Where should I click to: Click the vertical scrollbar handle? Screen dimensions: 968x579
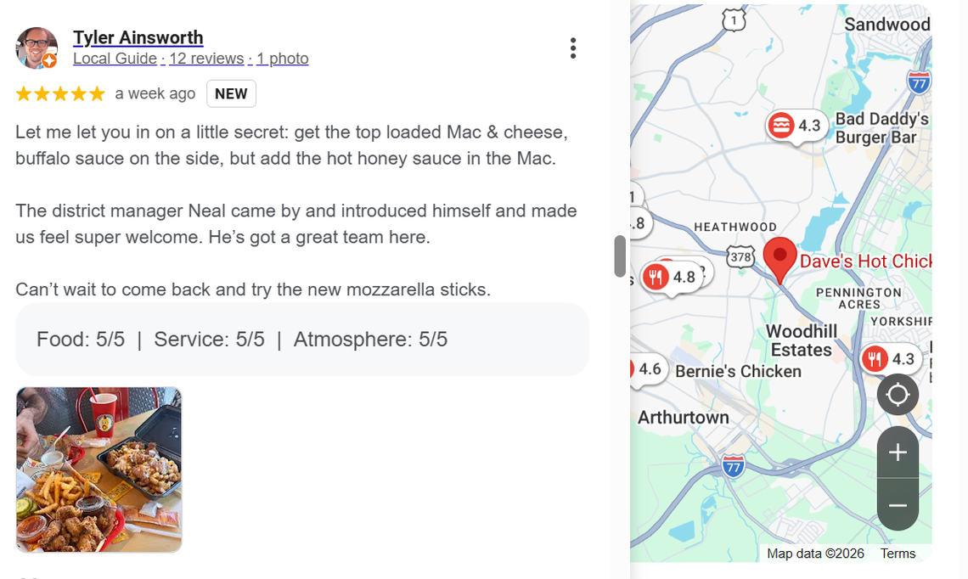click(619, 256)
